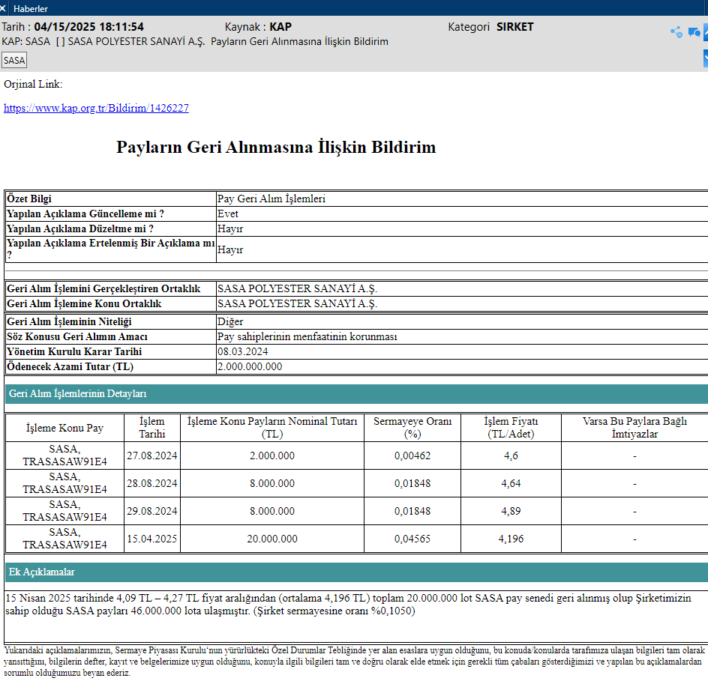Click the 4,64 price cell
The image size is (708, 684).
coord(511,483)
